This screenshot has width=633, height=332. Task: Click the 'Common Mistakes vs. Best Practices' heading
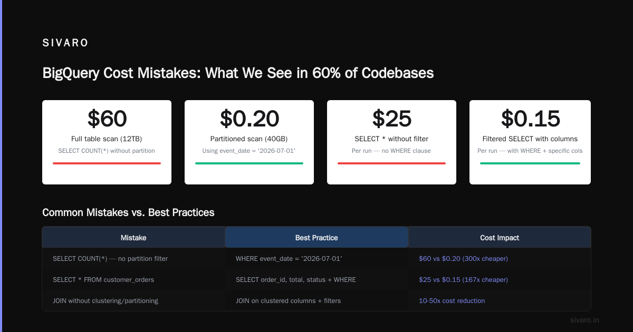(128, 212)
